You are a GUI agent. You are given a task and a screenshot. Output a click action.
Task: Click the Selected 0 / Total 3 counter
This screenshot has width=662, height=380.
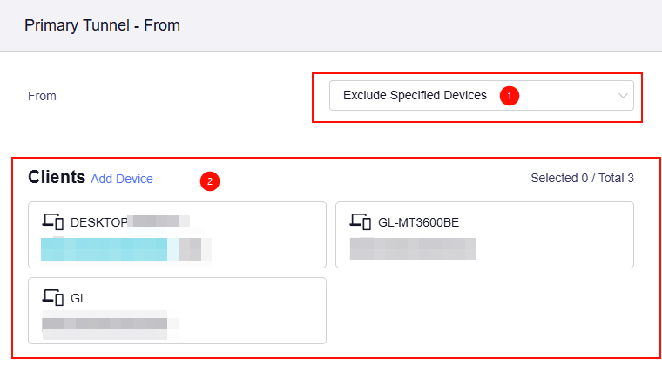(x=582, y=179)
